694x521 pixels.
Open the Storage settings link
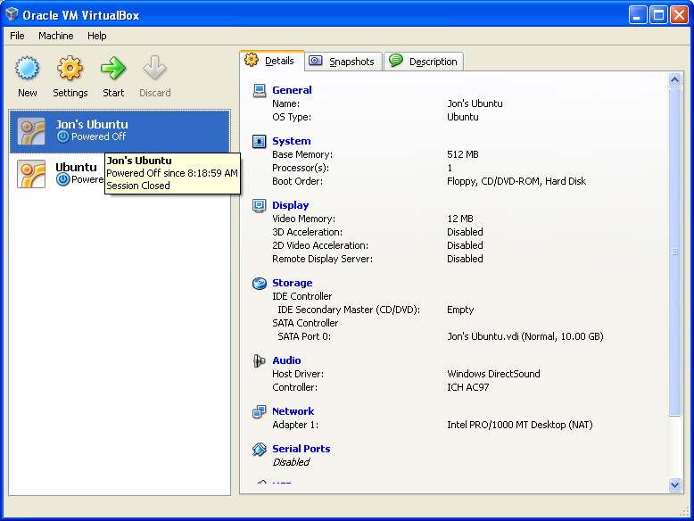(x=292, y=283)
